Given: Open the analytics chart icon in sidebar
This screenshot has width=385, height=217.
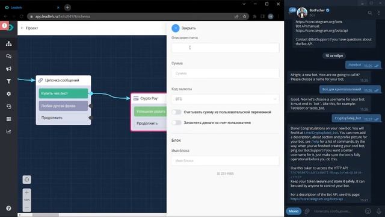Looking at the screenshot, I should pyautogui.click(x=8, y=131).
